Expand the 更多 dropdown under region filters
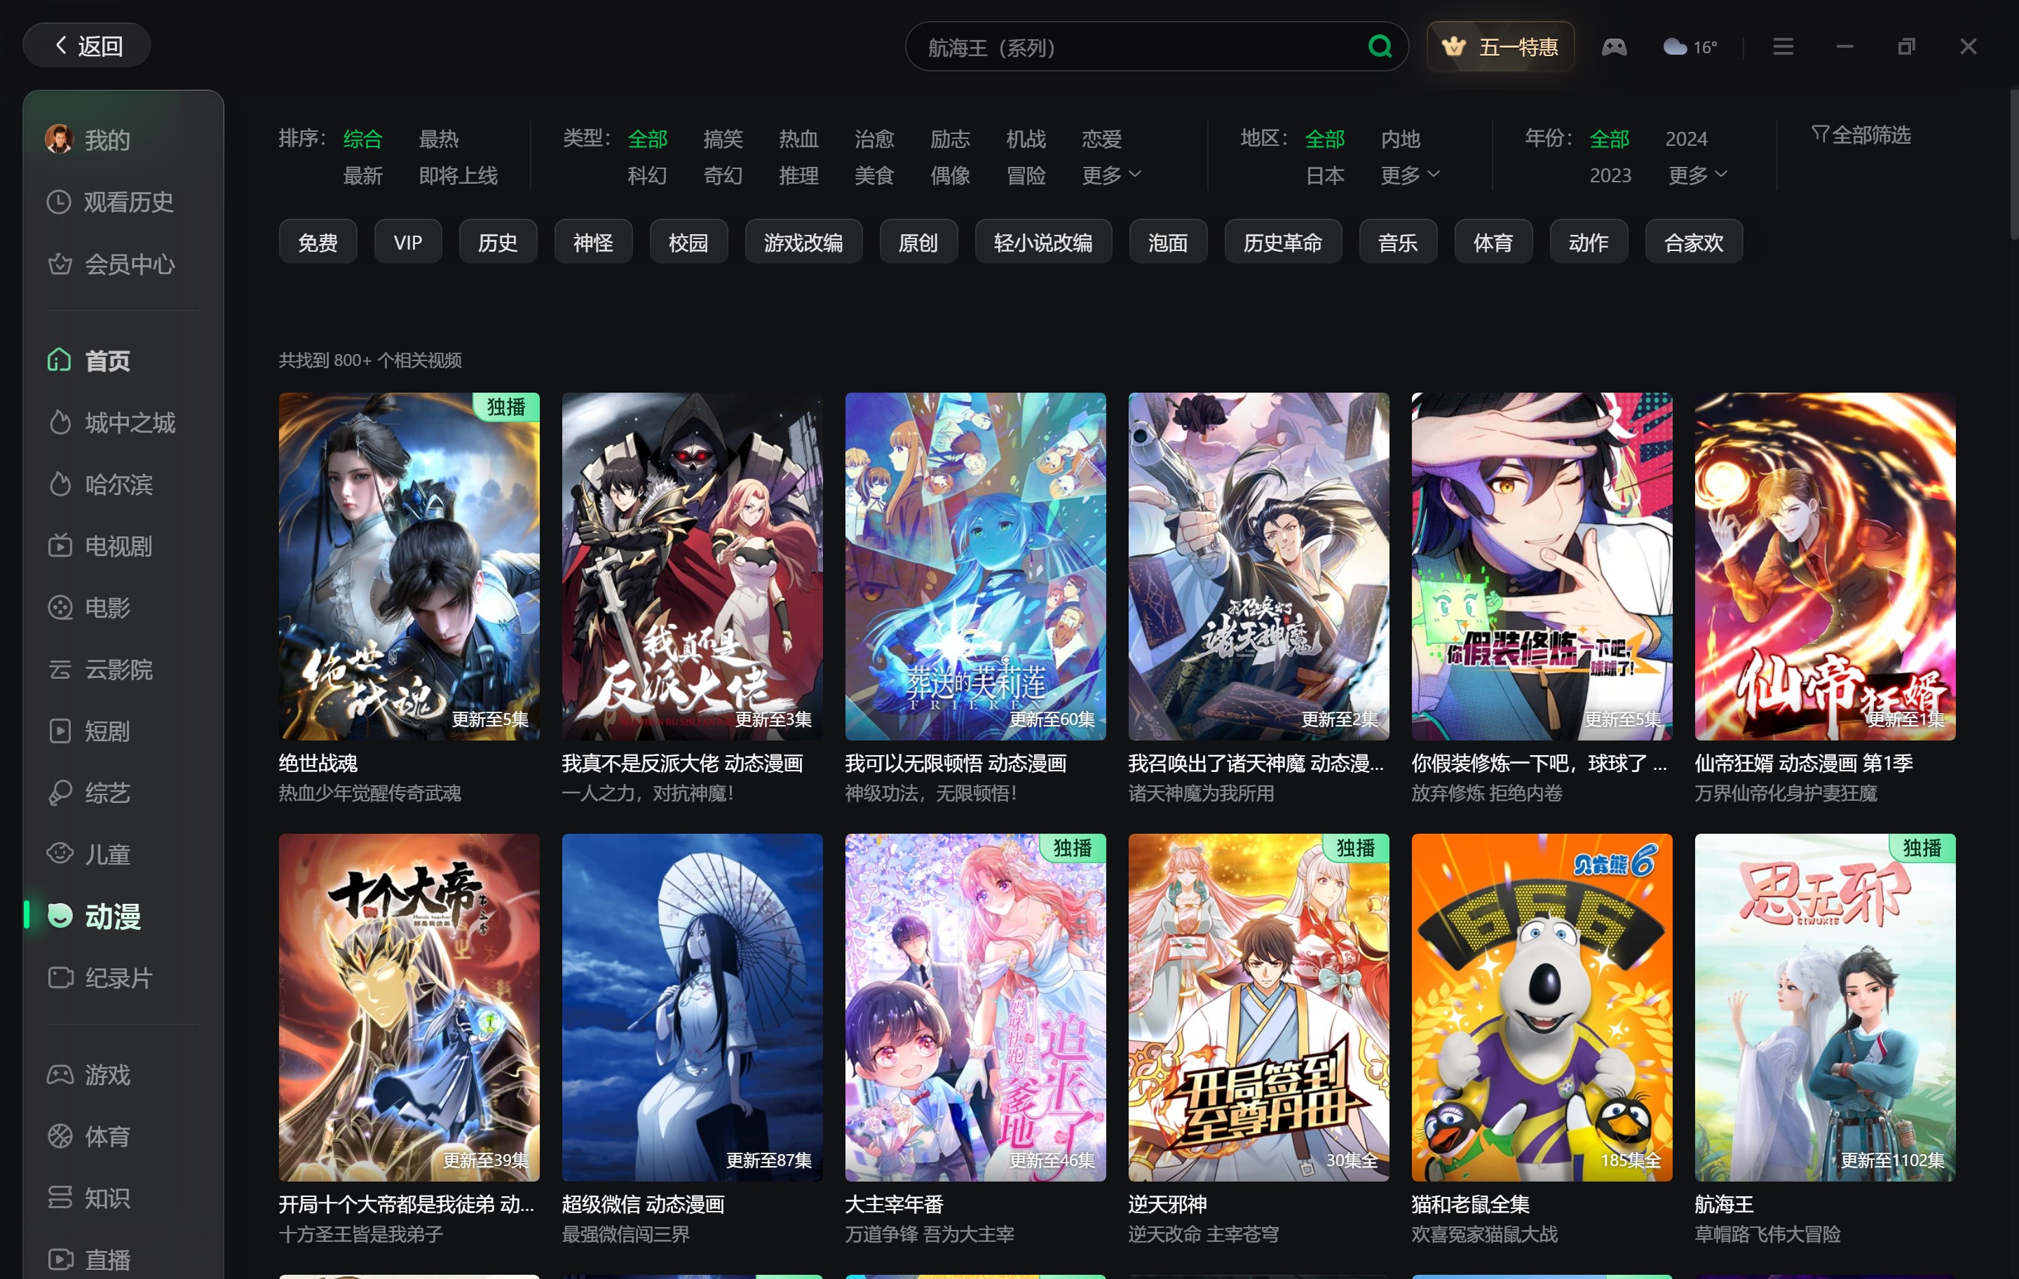The width and height of the screenshot is (2019, 1279). pos(1409,175)
